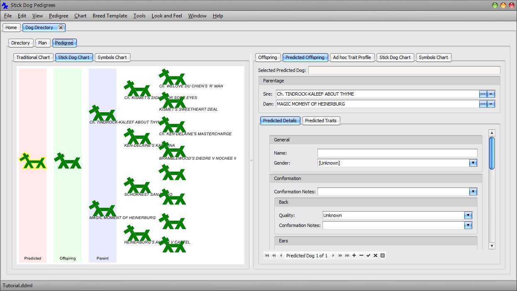
Task: Close the Dog Directory tab
Action: 61,27
